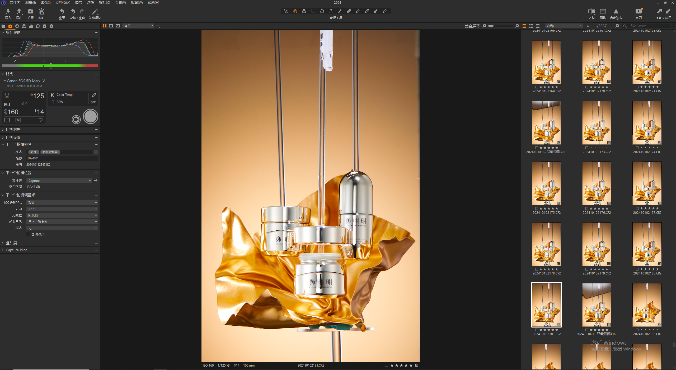676x370 pixels.
Task: Open the Library folder tool tab
Action: [x=3, y=26]
